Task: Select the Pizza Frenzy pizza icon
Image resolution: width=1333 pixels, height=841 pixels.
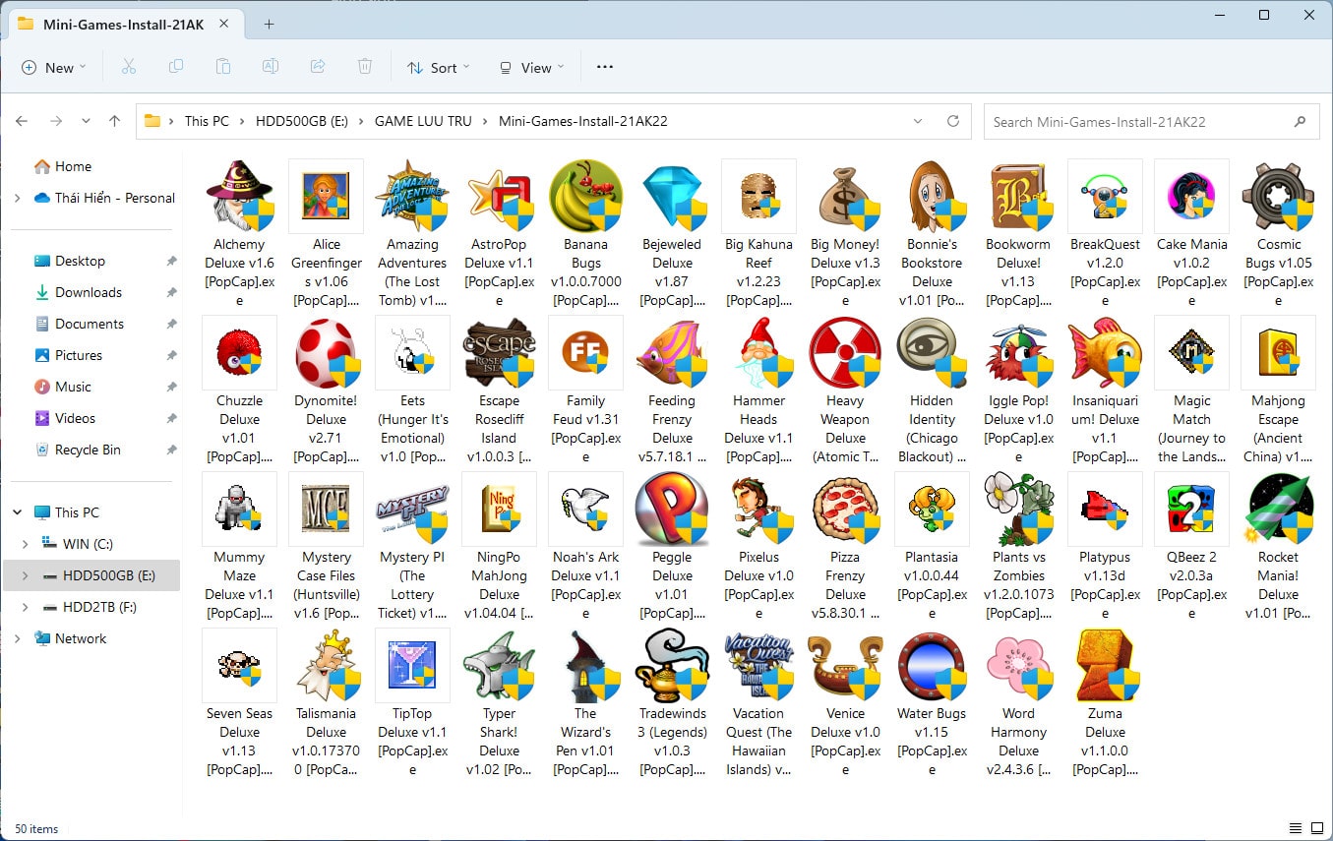Action: (x=845, y=509)
